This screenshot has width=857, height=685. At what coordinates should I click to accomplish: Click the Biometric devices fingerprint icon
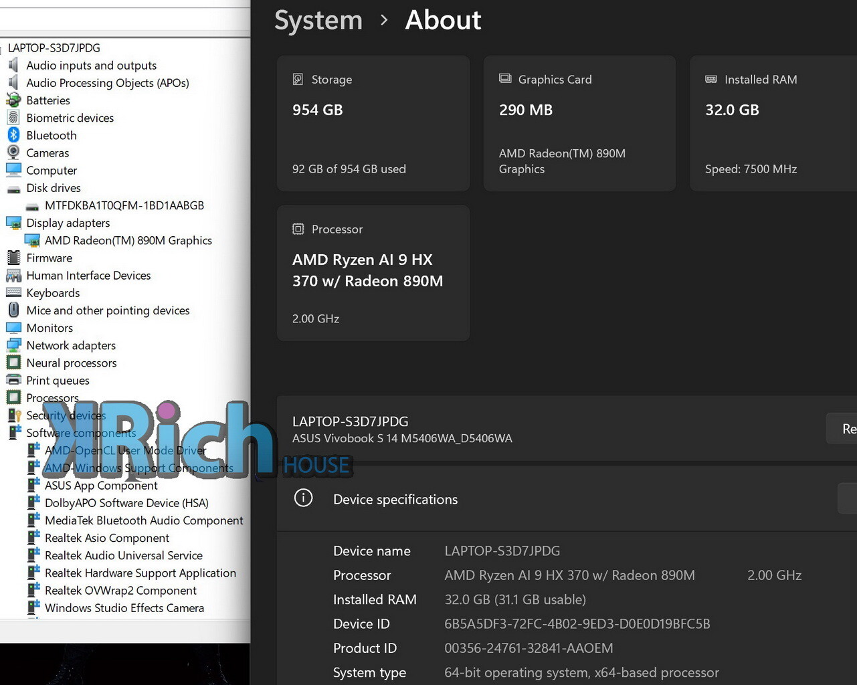[x=13, y=117]
